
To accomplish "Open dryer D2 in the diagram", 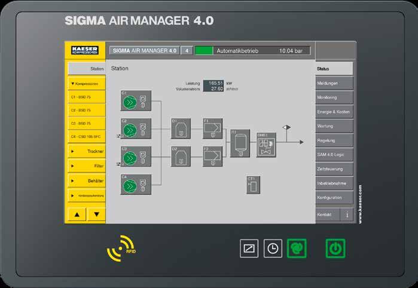I will pos(181,157).
